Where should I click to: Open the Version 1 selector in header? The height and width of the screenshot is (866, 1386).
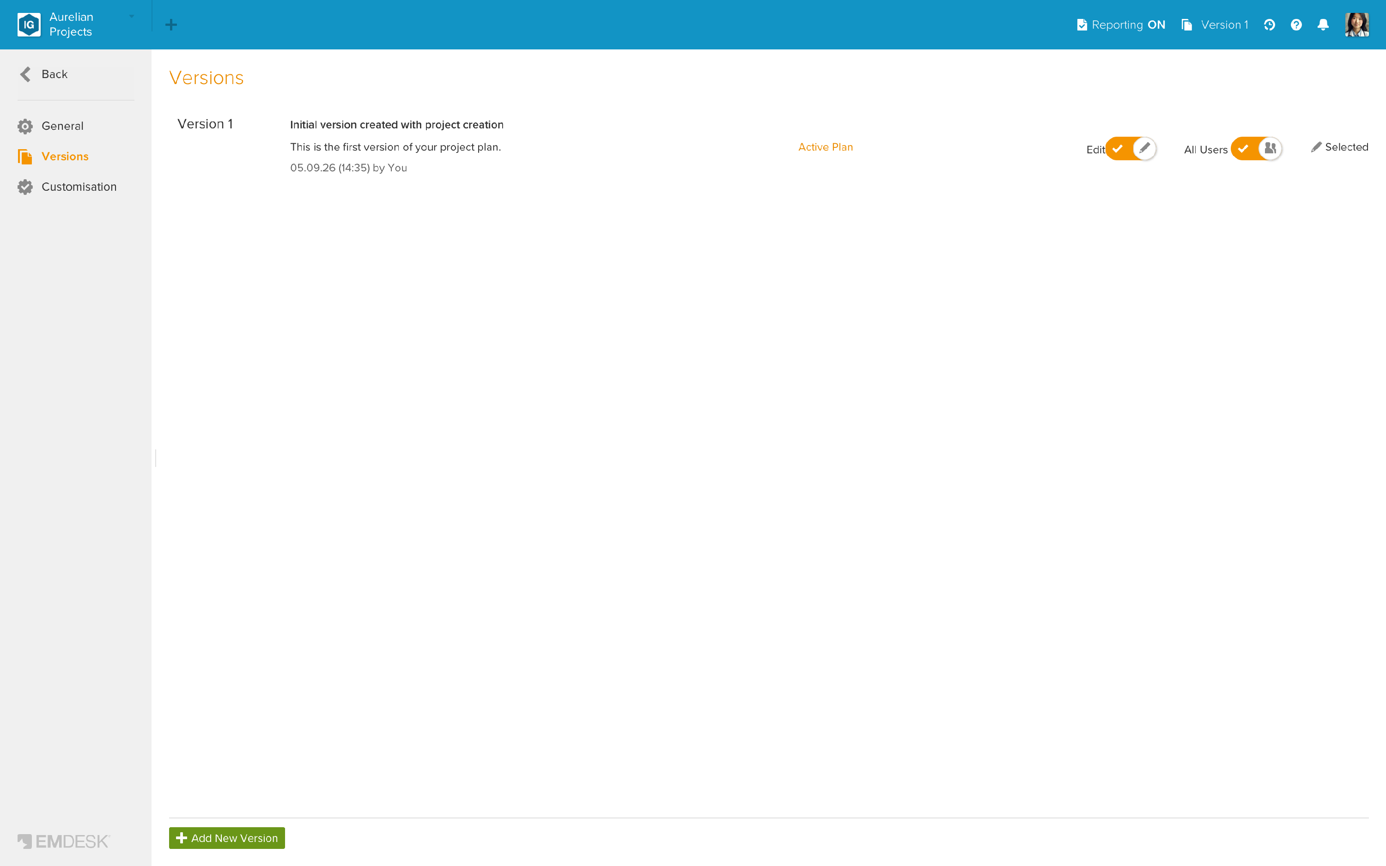click(1215, 24)
